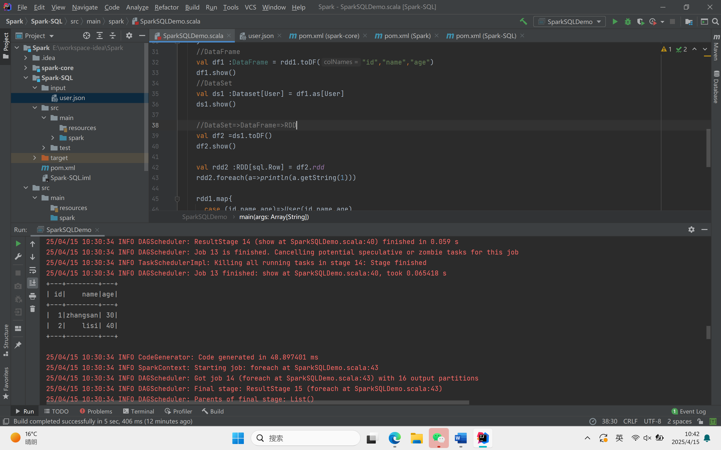Collapse the Spark-SQL module node
This screenshot has height=450, width=721.
pyautogui.click(x=26, y=78)
